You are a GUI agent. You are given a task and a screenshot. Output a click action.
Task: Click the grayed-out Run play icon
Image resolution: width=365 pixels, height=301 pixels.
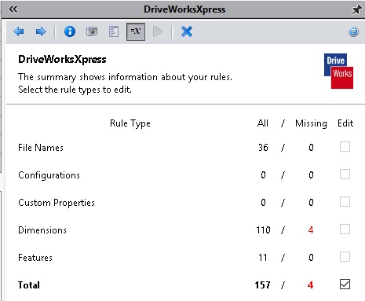tap(158, 31)
